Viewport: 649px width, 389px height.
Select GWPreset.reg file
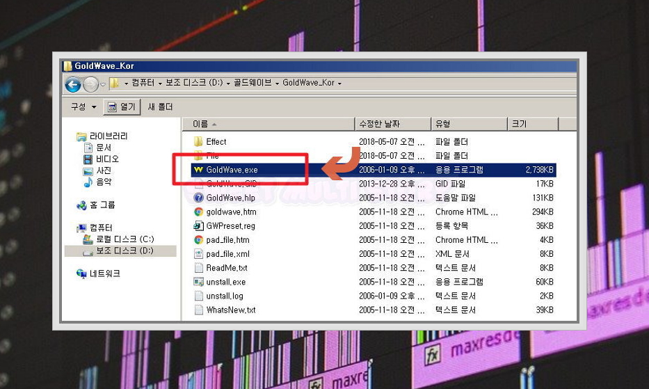pos(230,225)
